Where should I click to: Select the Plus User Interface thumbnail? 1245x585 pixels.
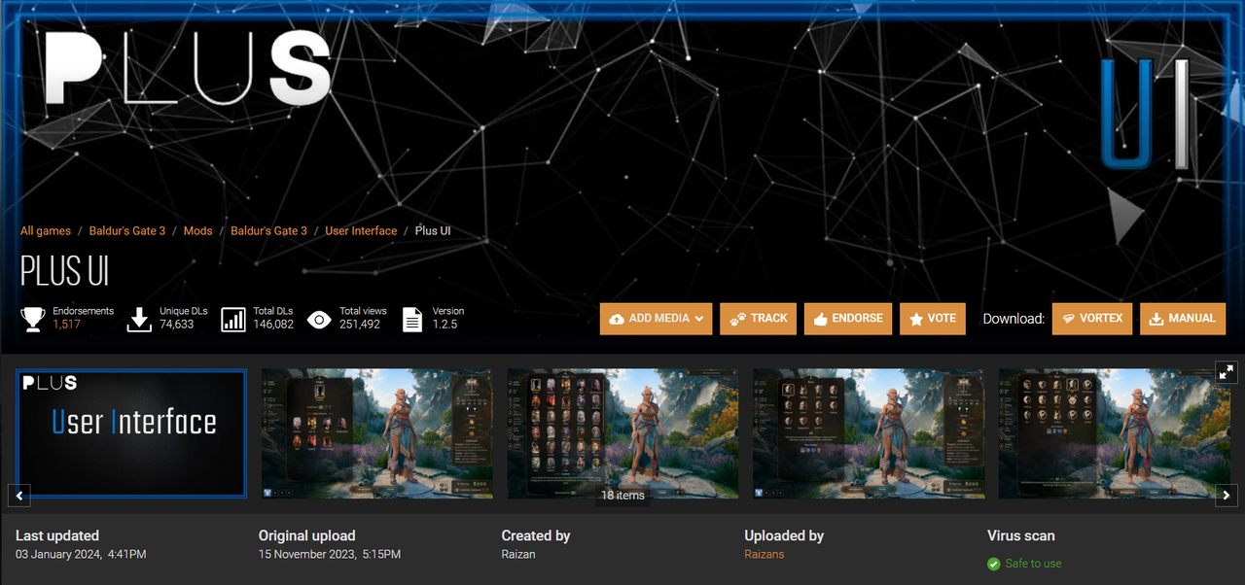click(x=131, y=433)
